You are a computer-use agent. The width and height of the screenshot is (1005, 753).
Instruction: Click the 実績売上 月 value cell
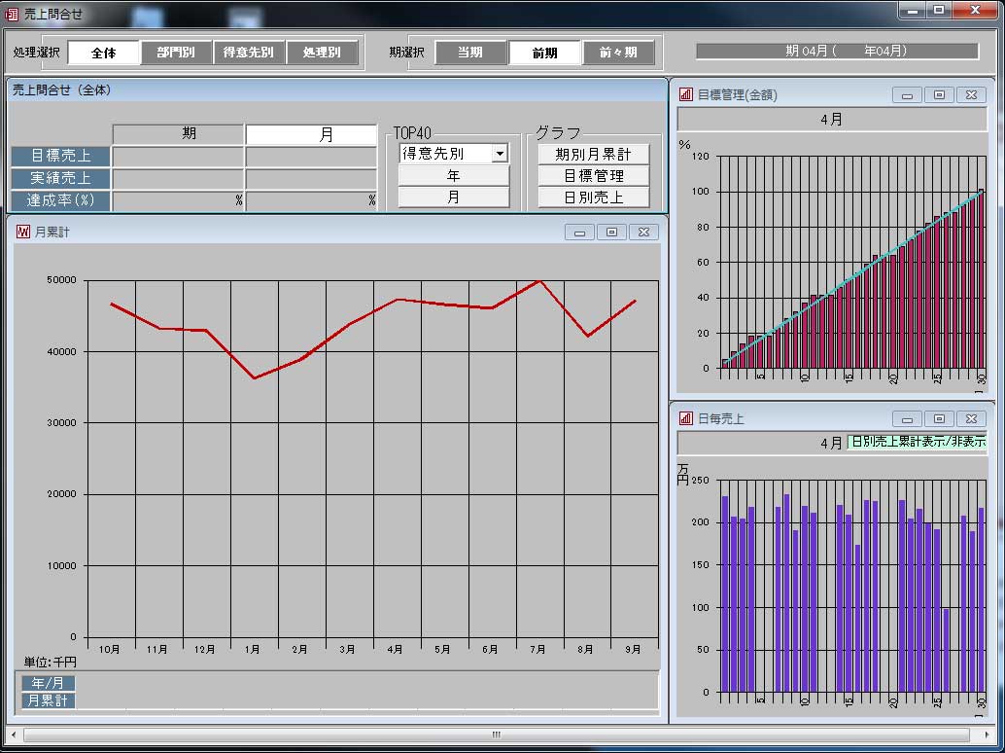click(x=311, y=179)
